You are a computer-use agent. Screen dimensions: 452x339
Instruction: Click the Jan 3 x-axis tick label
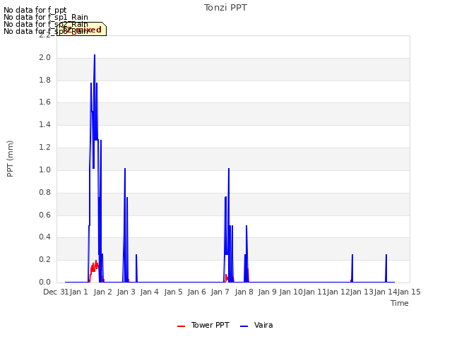(x=126, y=292)
